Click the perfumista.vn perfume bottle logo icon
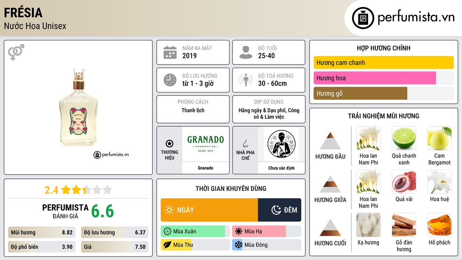 [363, 18]
